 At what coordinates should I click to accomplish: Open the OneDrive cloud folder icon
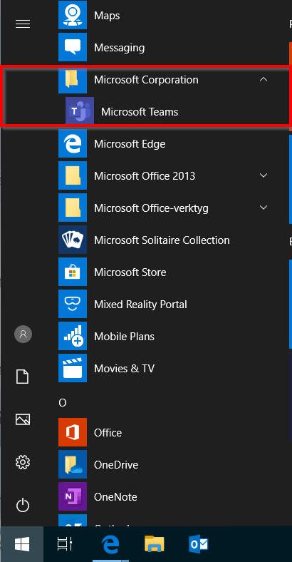73,464
